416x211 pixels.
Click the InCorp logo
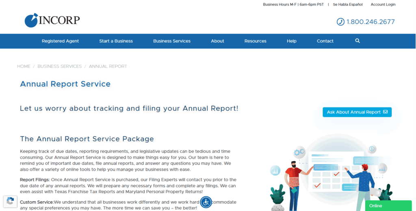52,20
